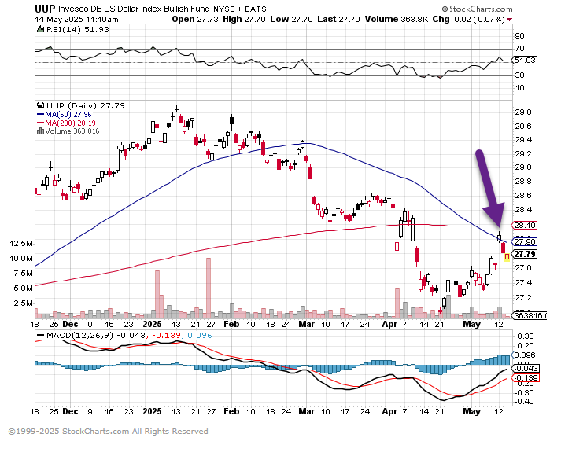Click the yellow-highlighted latest candlestick
Viewport: 561px width, 456px height.
coord(507,257)
